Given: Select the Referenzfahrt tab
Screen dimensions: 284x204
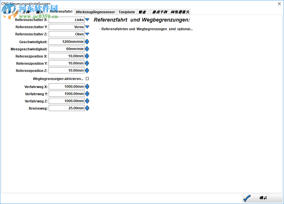Looking at the screenshot, I should [61, 12].
